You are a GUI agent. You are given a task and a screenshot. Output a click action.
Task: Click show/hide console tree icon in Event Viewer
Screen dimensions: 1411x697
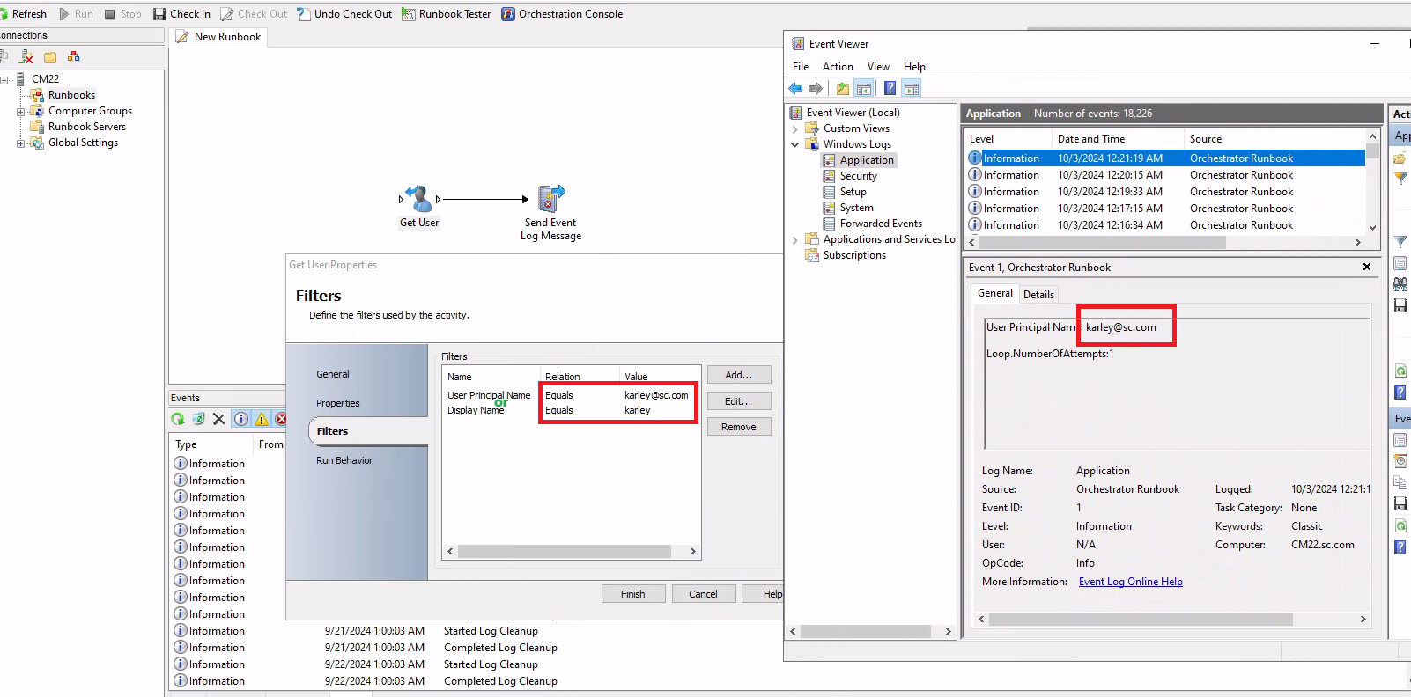(864, 88)
